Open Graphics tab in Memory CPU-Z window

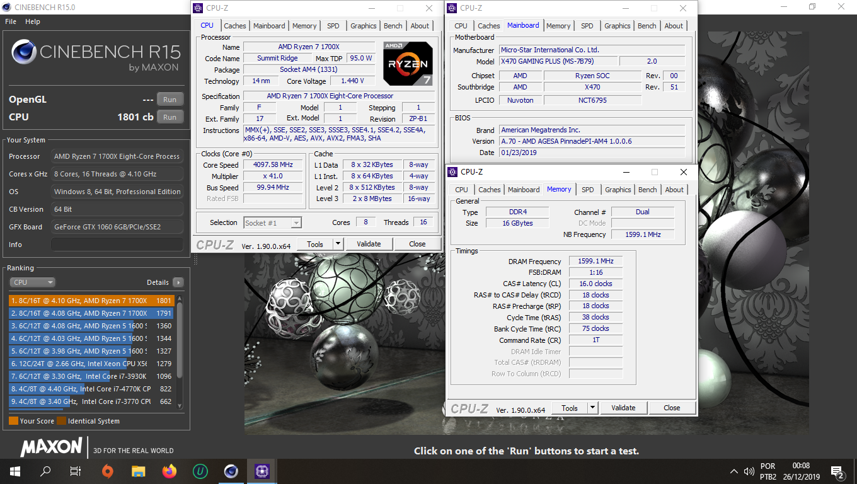[x=618, y=190]
